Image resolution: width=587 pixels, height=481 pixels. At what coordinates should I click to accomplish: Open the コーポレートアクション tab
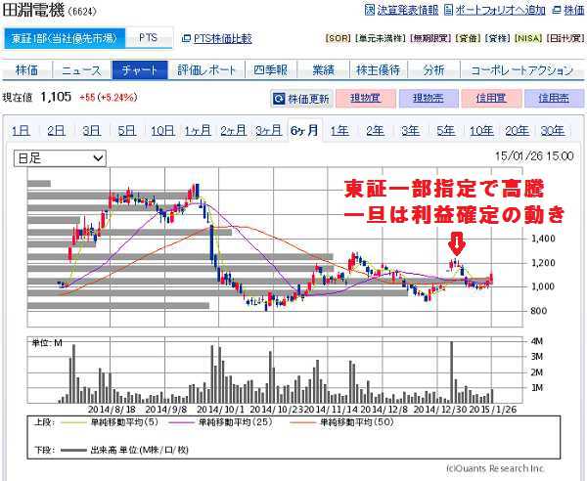(x=521, y=70)
